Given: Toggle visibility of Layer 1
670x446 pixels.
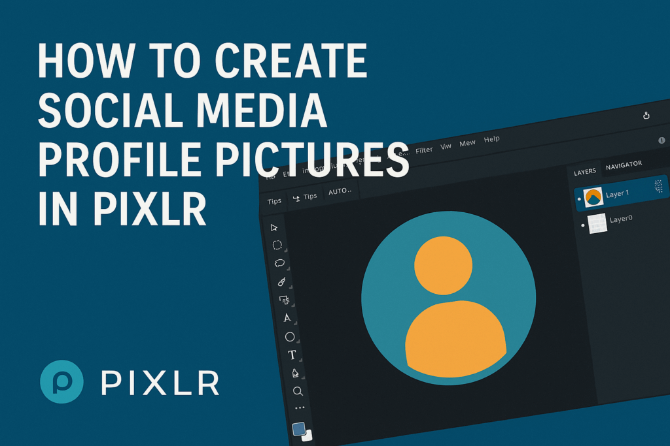Looking at the screenshot, I should 579,199.
